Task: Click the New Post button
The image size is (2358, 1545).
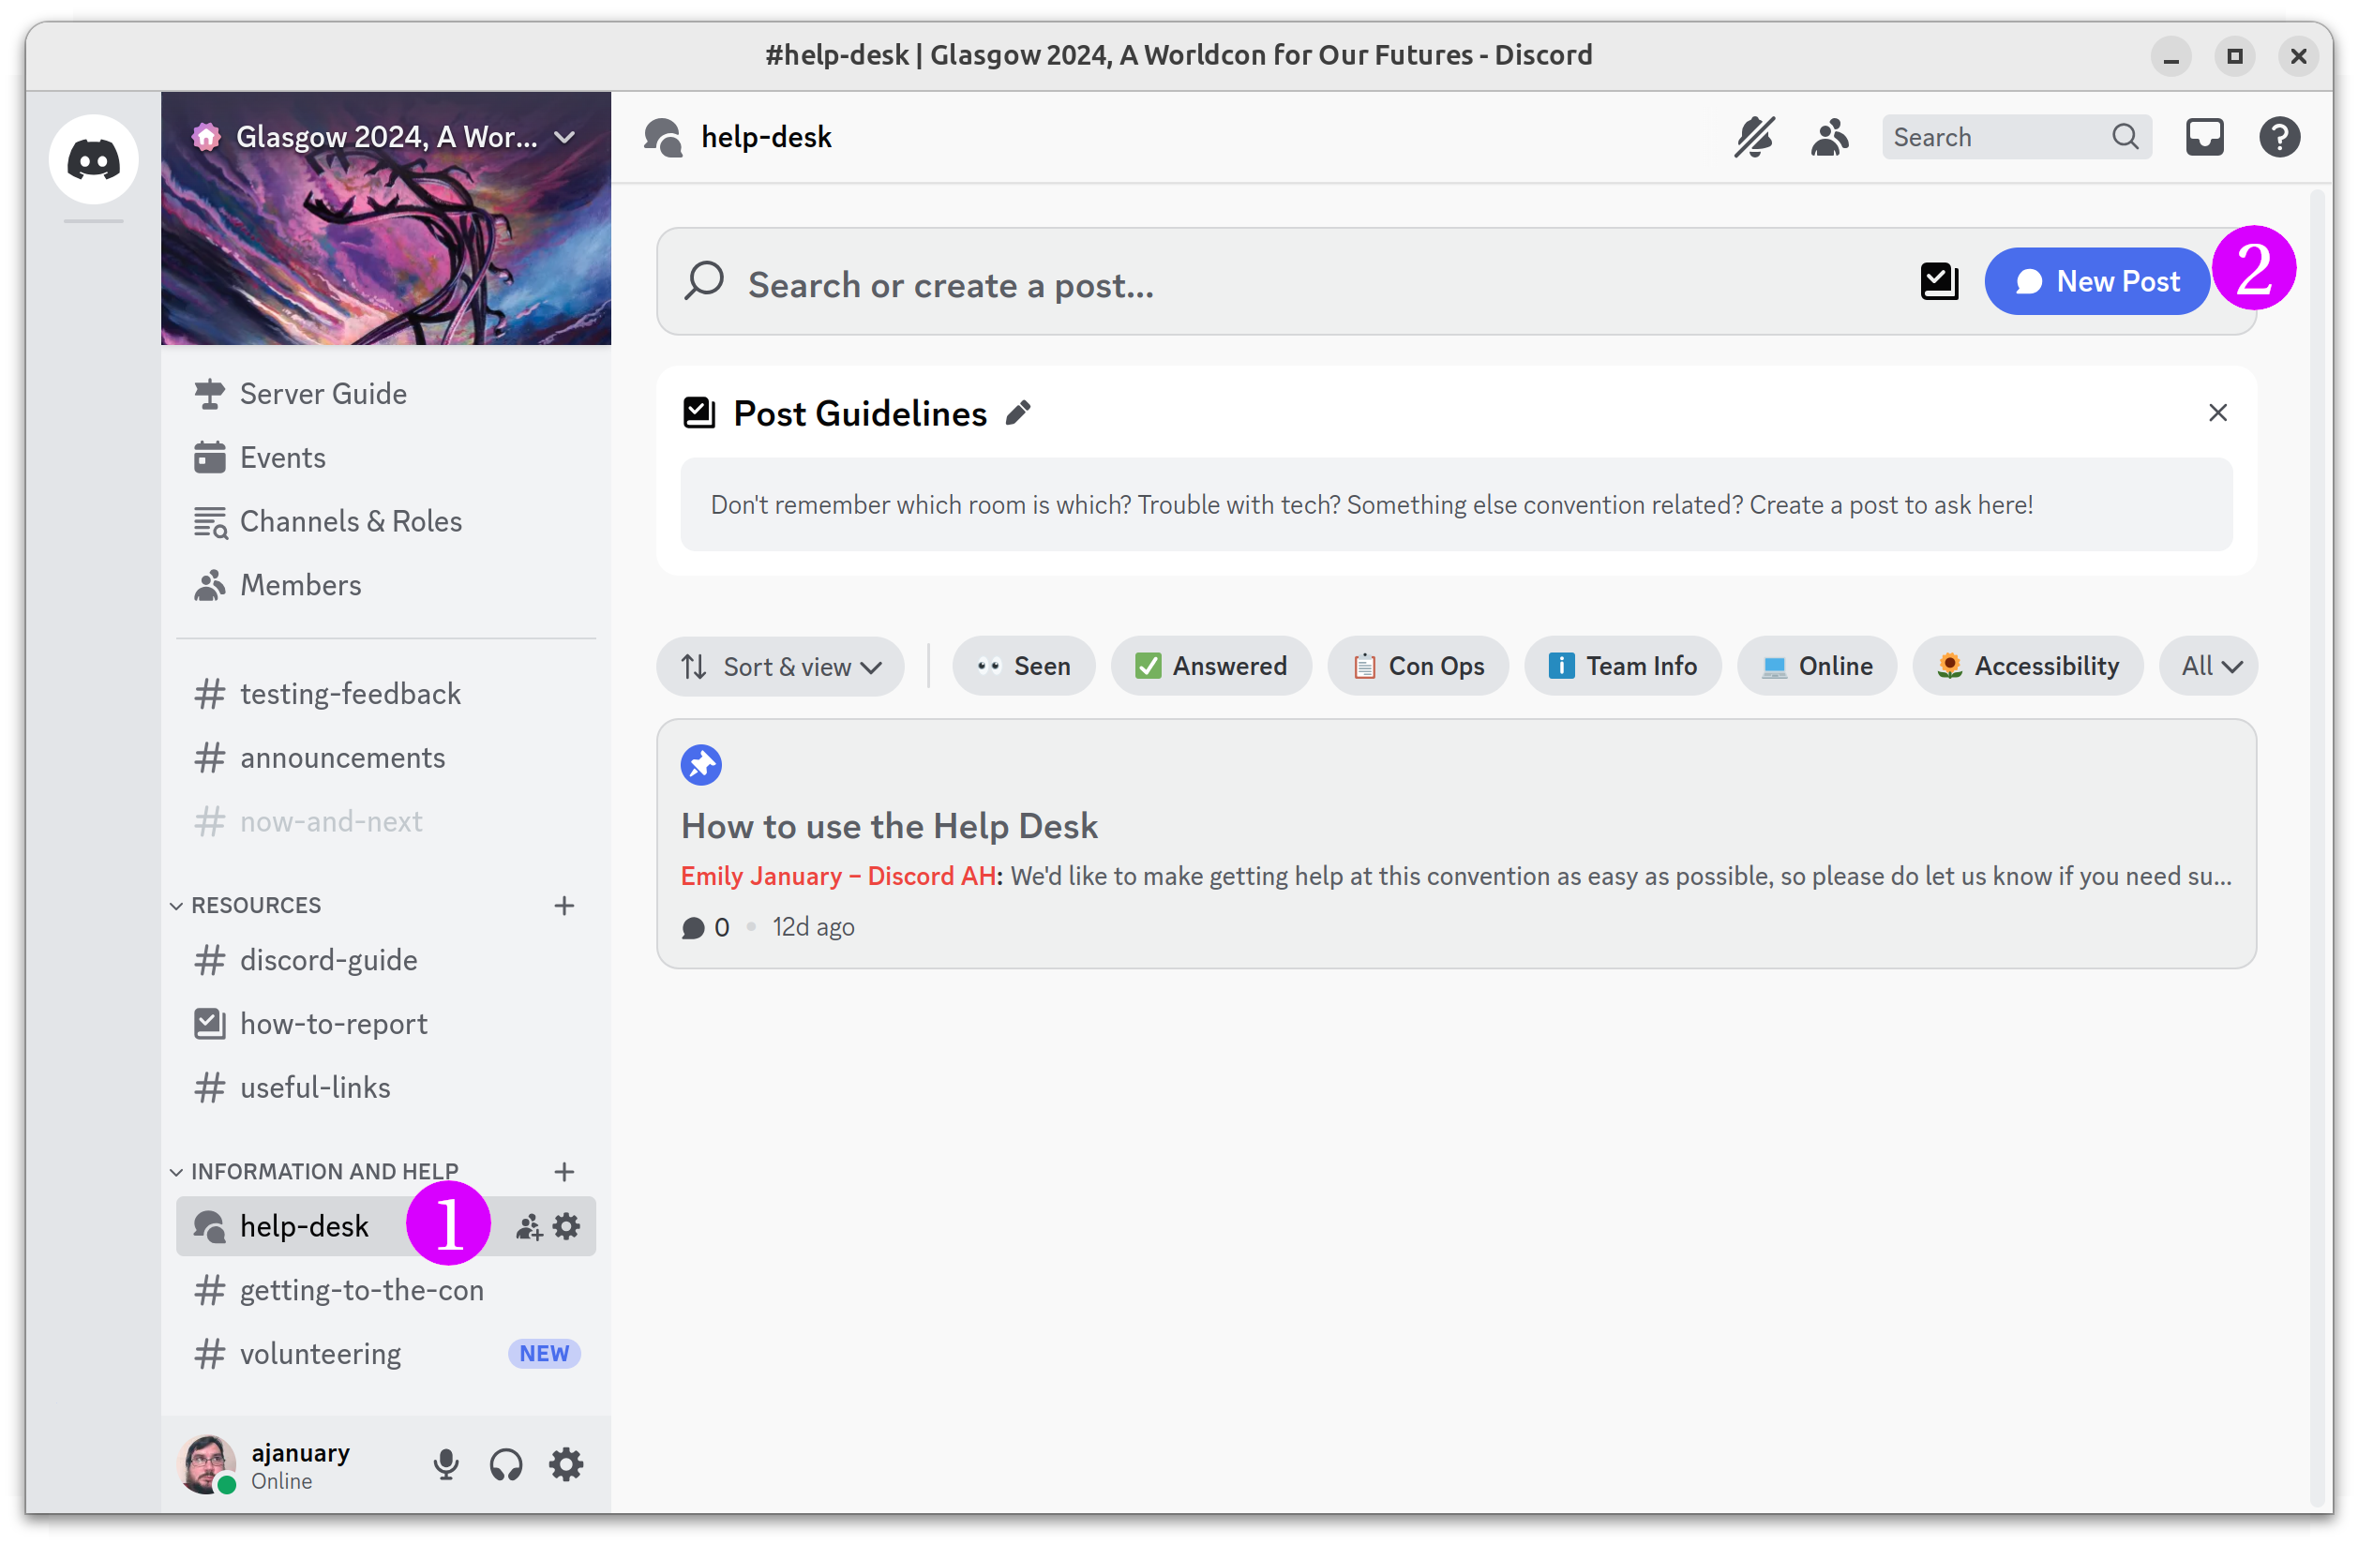Action: 2096,281
